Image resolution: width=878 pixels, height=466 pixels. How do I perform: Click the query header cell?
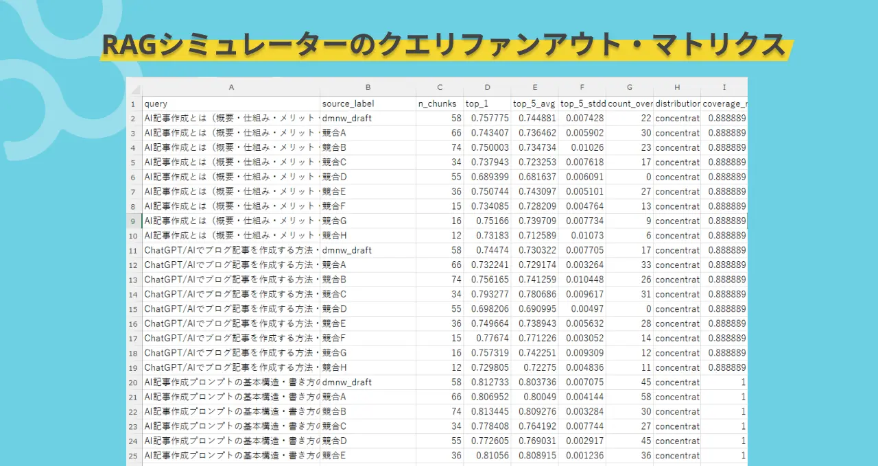[x=231, y=103]
